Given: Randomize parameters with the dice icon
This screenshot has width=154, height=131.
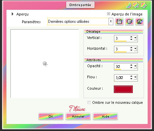Looking at the screenshot, I should click(x=129, y=21).
